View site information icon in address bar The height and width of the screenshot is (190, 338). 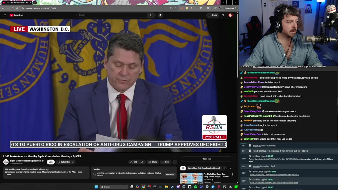(x=23, y=8)
